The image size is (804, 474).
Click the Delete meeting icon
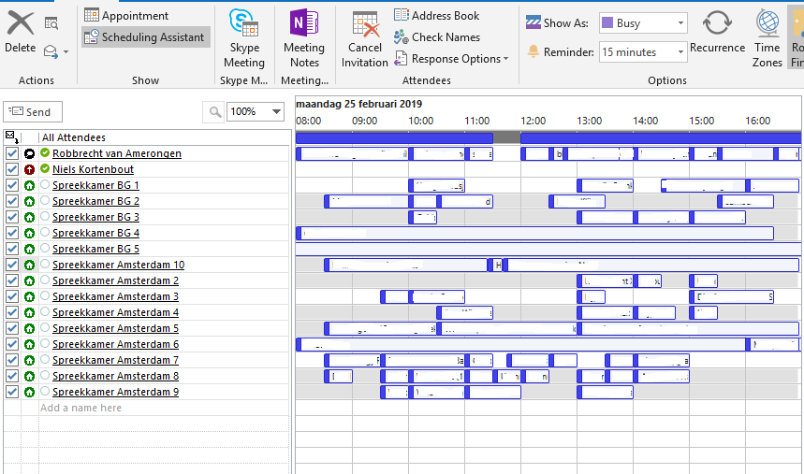[20, 25]
